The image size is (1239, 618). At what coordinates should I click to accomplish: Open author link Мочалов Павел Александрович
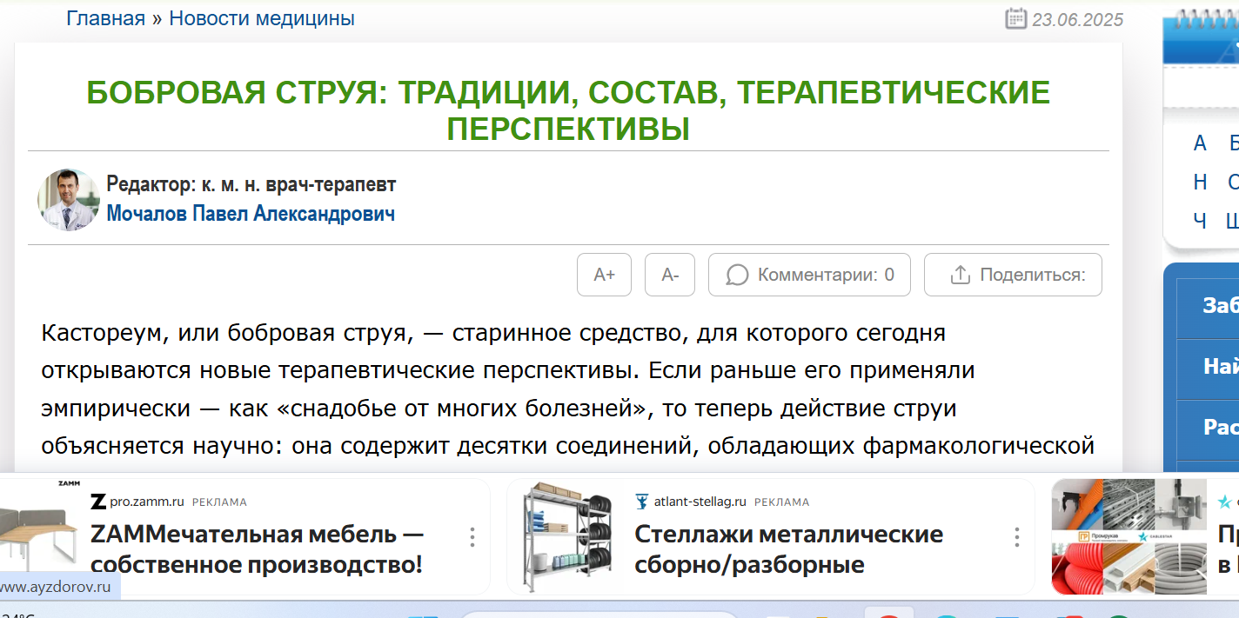click(x=251, y=214)
